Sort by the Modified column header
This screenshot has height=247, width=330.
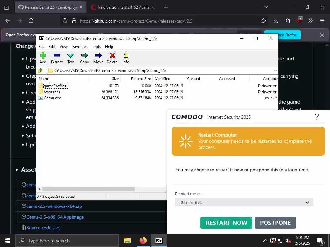pyautogui.click(x=169, y=79)
